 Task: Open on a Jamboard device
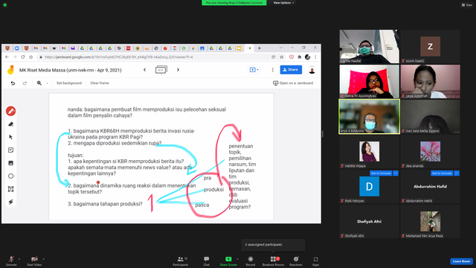(x=293, y=83)
